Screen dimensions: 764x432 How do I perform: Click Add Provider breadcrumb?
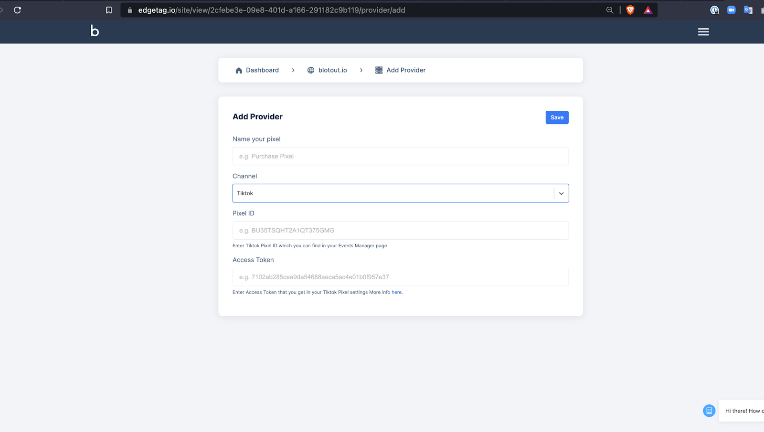click(x=406, y=70)
